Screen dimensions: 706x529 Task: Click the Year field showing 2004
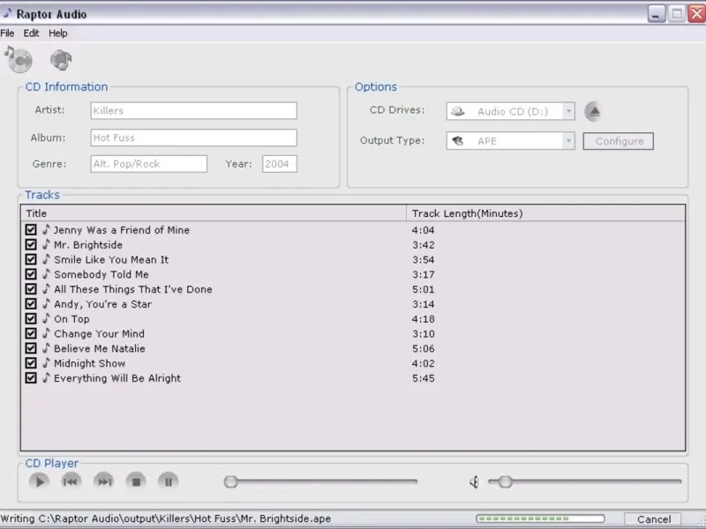pyautogui.click(x=280, y=164)
